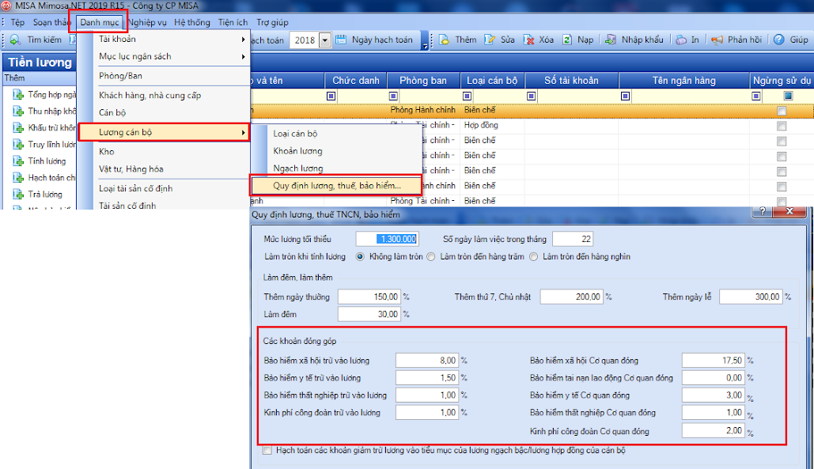Select Không làm tròn radio button
814x469 pixels.
(x=360, y=257)
